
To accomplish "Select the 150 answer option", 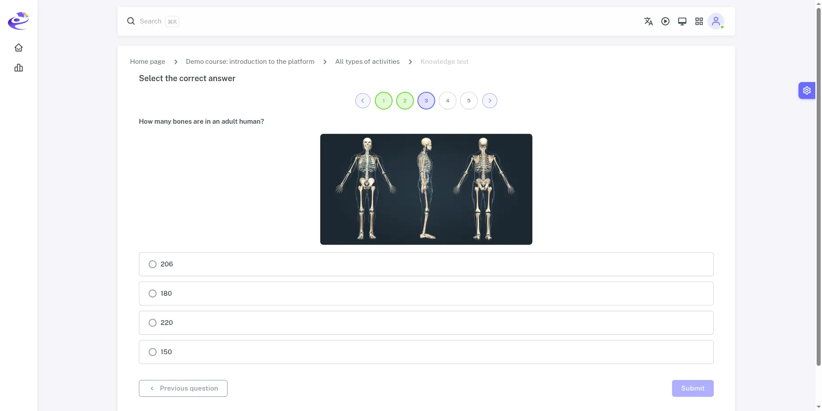I will 426,352.
